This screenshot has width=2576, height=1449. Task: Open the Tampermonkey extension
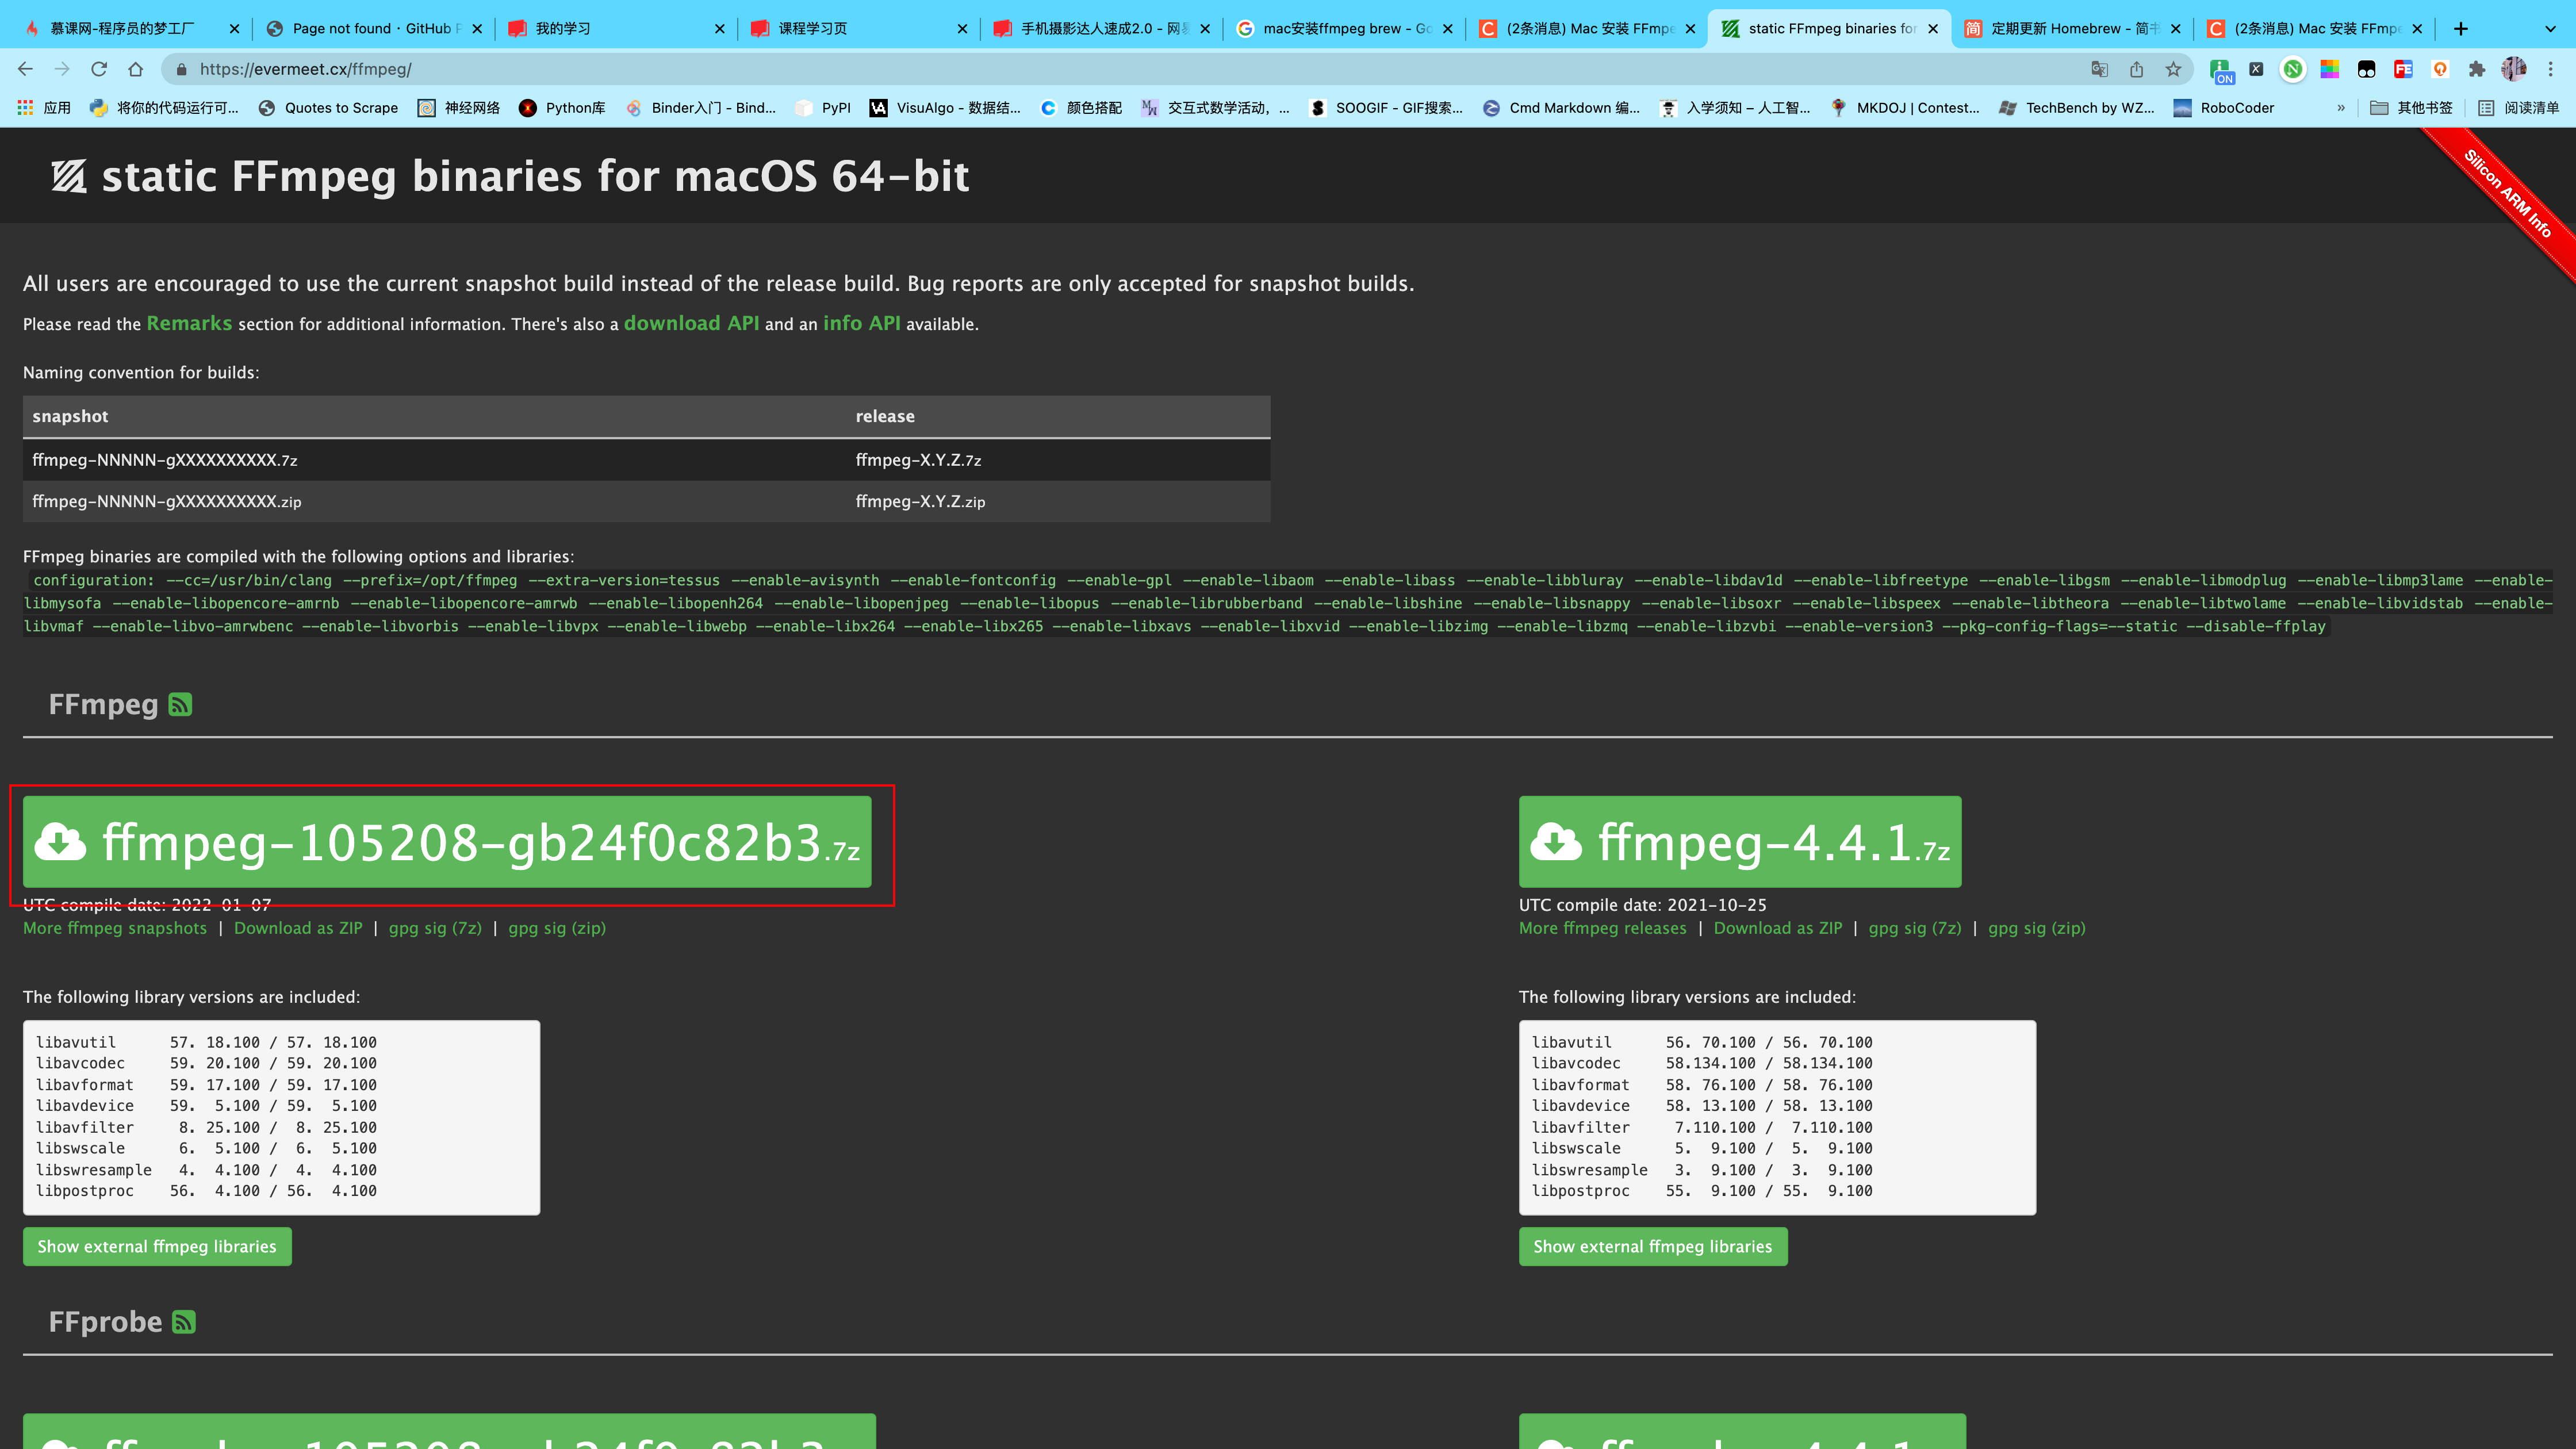point(2366,69)
